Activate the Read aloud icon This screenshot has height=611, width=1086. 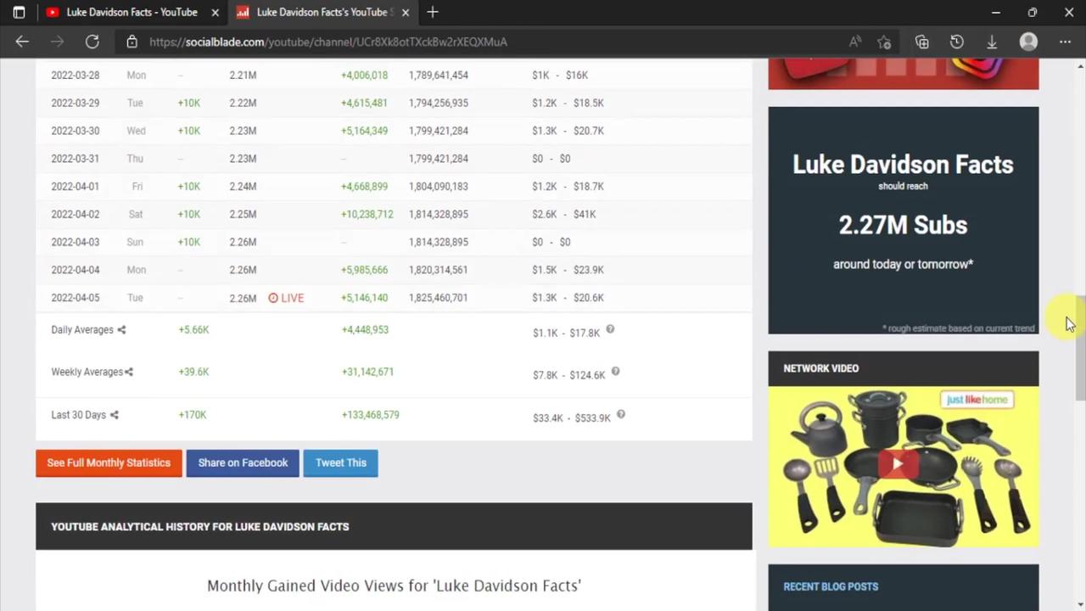coord(855,42)
